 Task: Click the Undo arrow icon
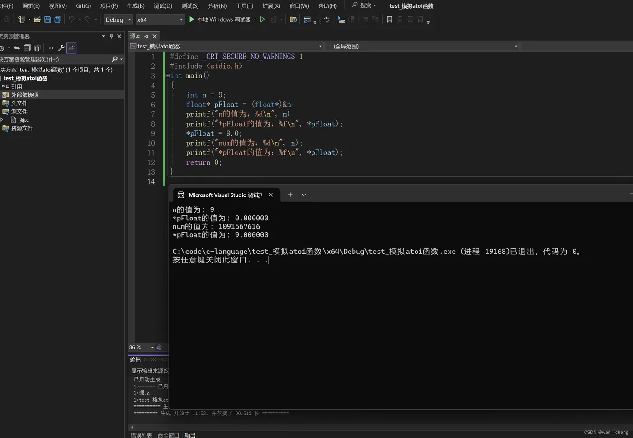click(71, 19)
